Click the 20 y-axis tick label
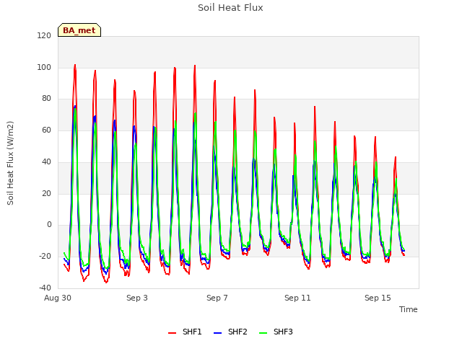Screen dimensions: 462x346 [46, 194]
